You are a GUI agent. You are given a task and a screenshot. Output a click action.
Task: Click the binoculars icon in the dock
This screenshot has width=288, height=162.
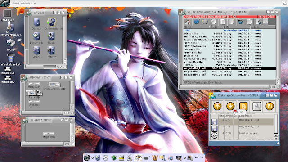179,158
